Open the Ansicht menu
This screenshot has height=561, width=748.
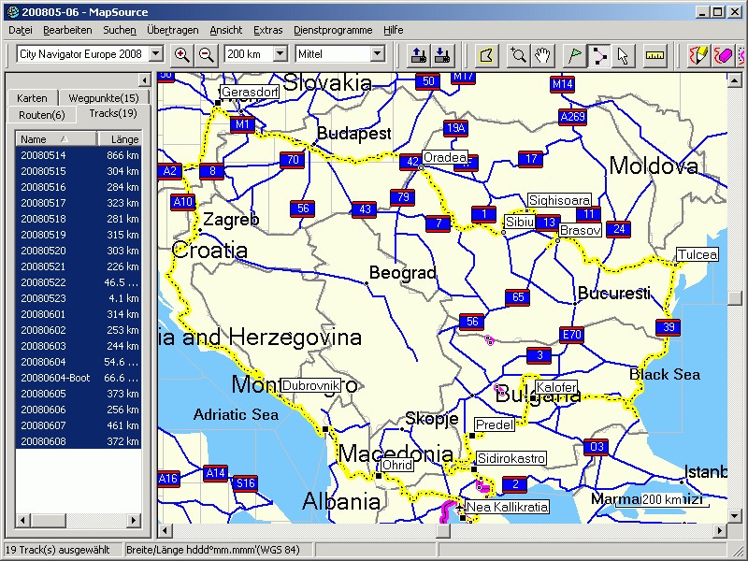pos(226,30)
